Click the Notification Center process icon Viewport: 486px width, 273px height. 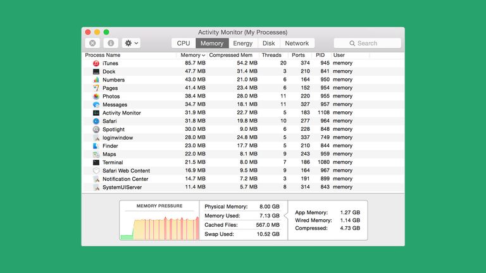(96, 179)
